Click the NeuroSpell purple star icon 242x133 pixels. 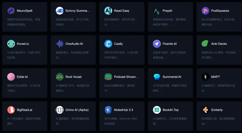(11, 10)
